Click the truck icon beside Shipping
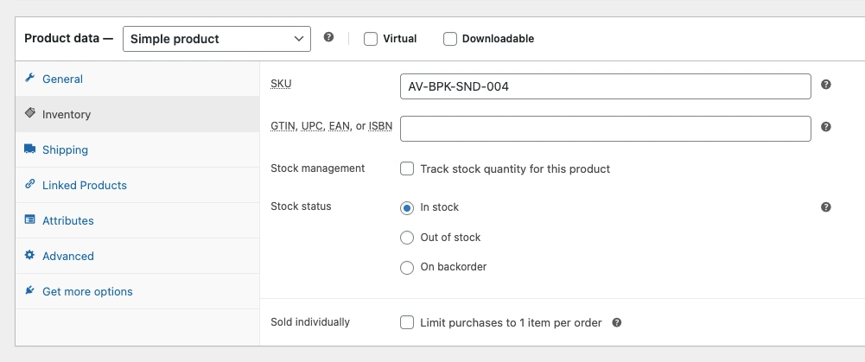This screenshot has height=362, width=865. pos(29,149)
